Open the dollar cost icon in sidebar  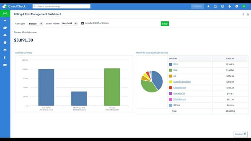pyautogui.click(x=5, y=43)
